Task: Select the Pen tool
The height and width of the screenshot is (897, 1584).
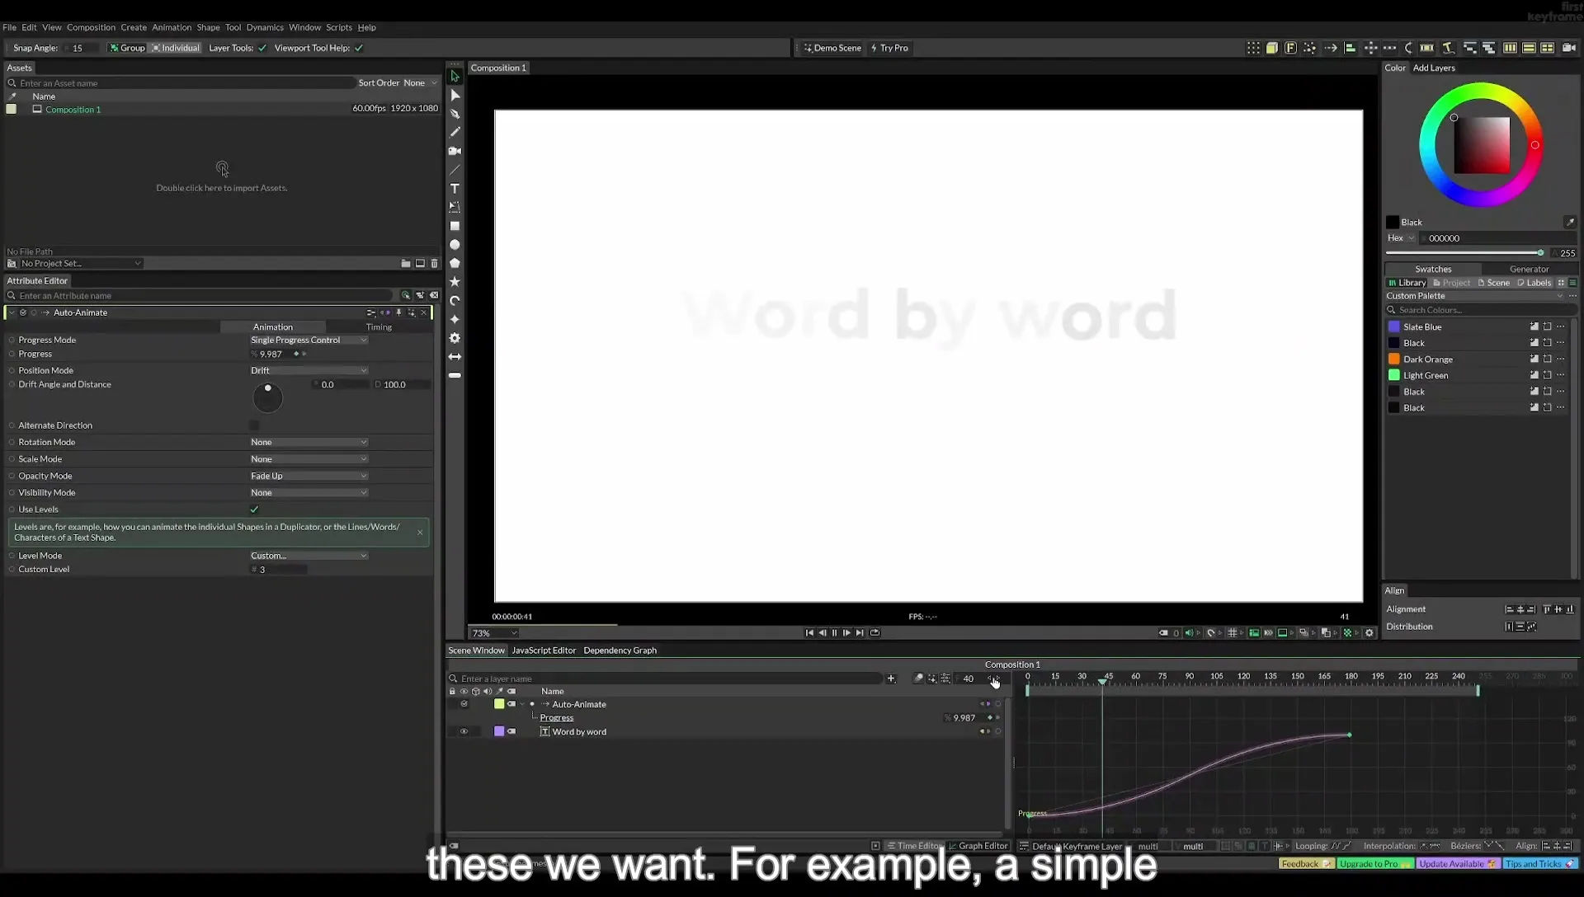Action: click(455, 114)
